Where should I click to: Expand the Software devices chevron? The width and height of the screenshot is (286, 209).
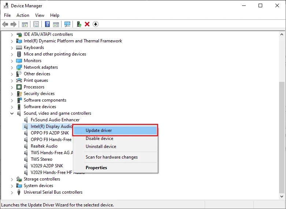coord(12,107)
